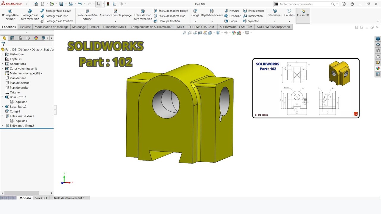Image resolution: width=381 pixels, height=214 pixels.
Task: Select Bossage/Base avec révolution tool
Action: click(30, 15)
